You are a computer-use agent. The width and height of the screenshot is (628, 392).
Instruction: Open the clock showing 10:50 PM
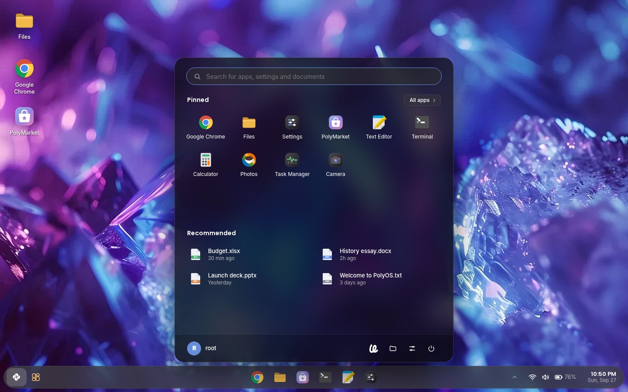point(602,377)
